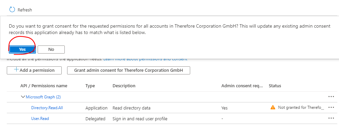Open the ellipsis menu for Microsoft Graph row

tap(331, 97)
